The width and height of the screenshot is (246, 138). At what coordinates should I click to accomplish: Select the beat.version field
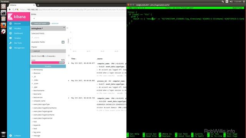click(x=38, y=97)
